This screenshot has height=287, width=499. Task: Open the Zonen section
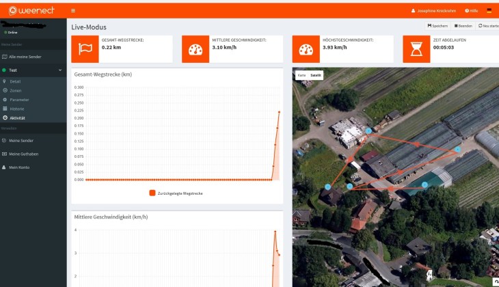(x=15, y=90)
